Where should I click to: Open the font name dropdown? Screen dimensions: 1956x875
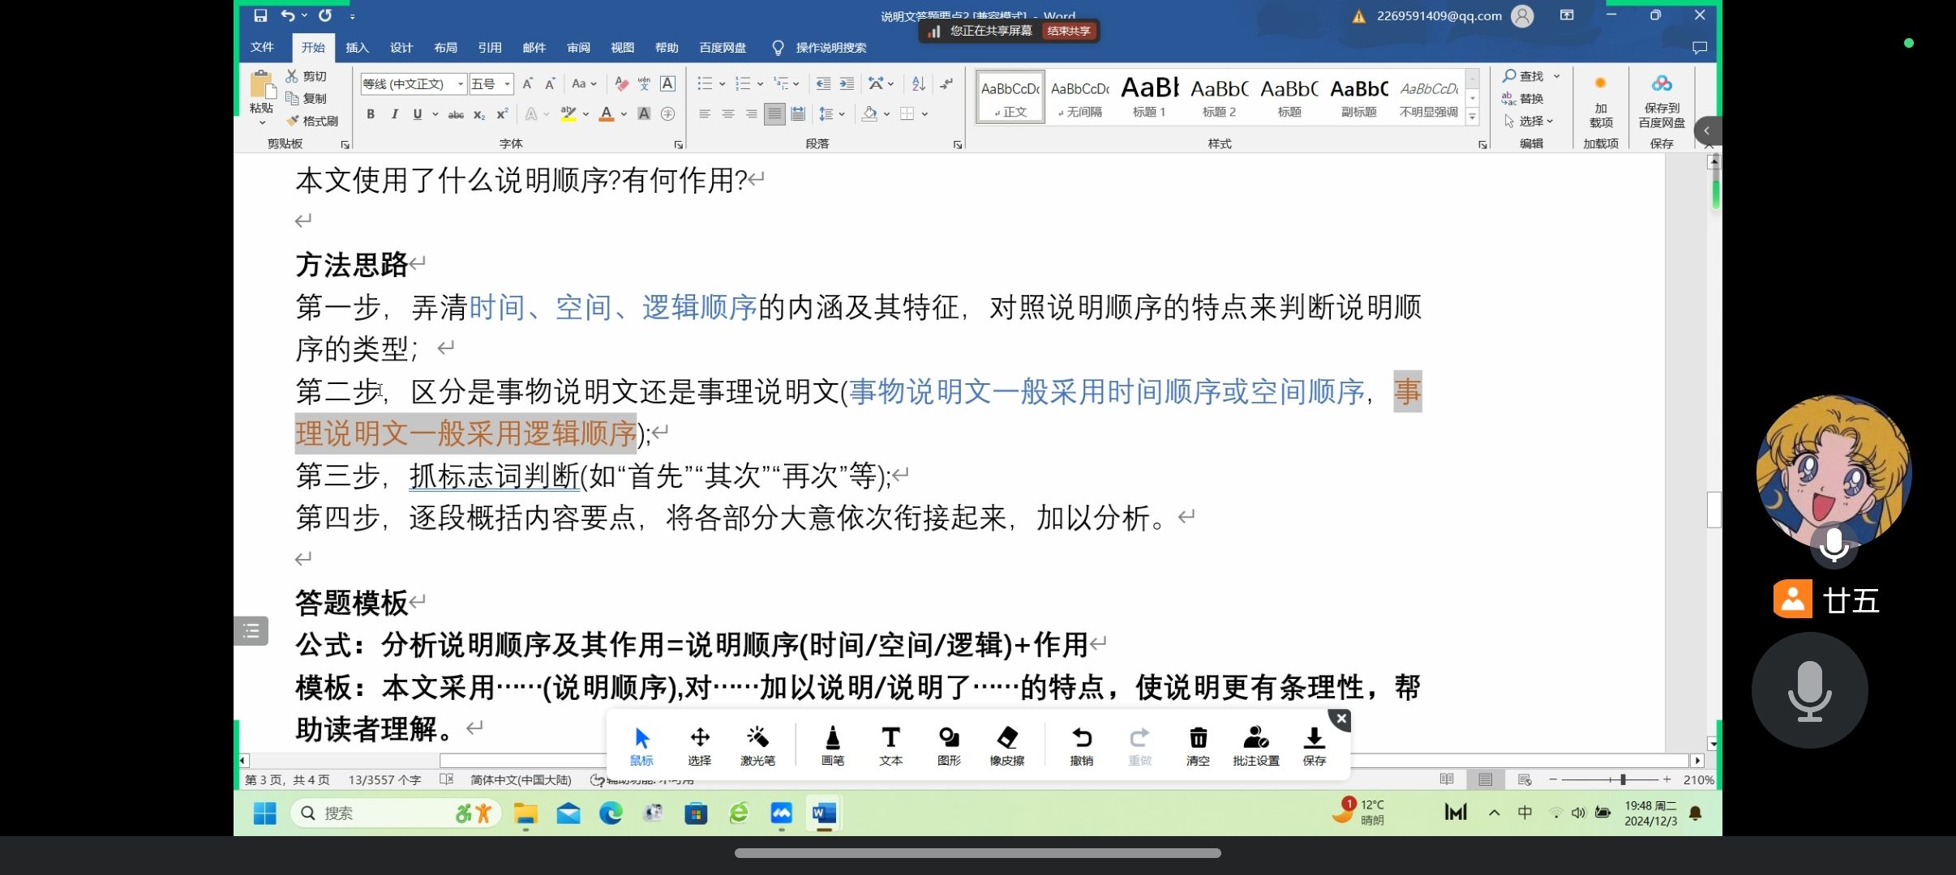(x=461, y=83)
